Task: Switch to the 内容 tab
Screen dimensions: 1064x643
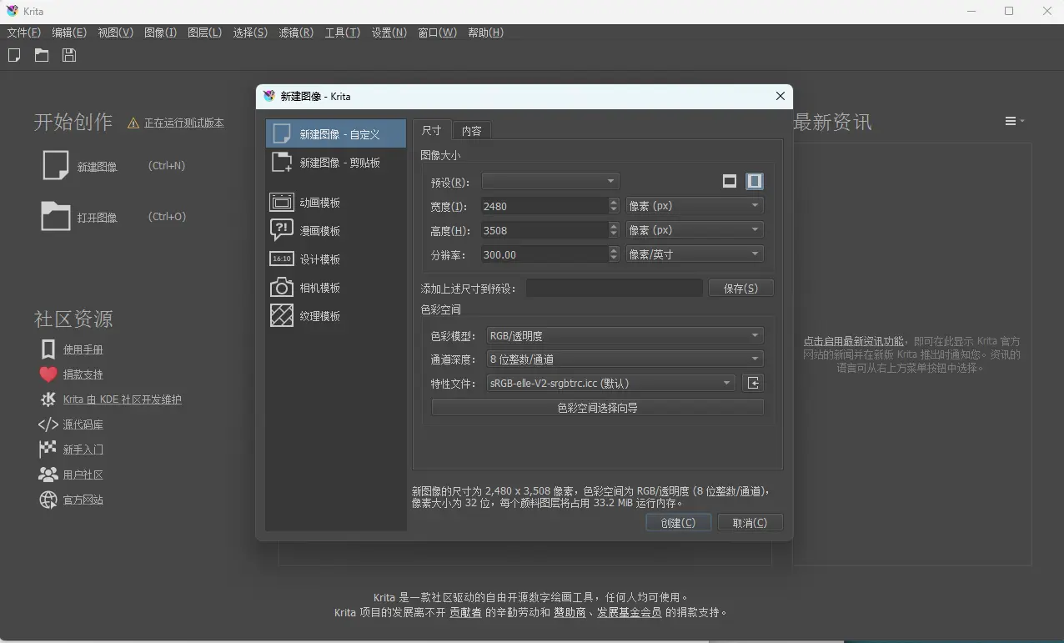Action: click(472, 131)
